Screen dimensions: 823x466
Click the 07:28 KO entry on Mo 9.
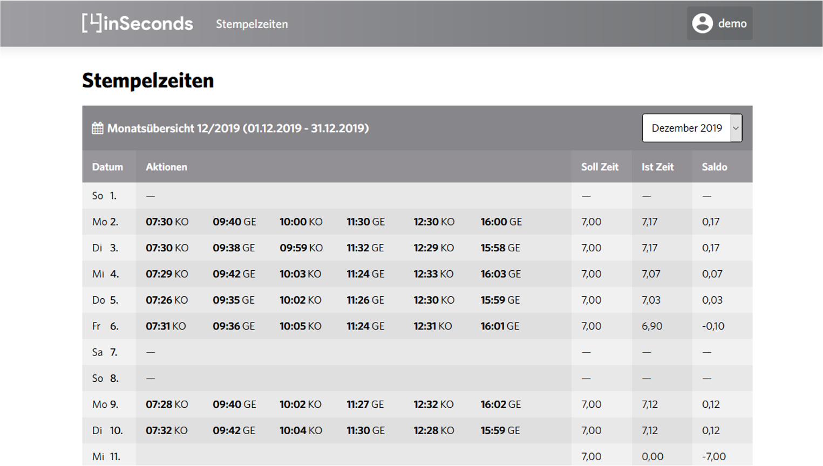pyautogui.click(x=167, y=405)
